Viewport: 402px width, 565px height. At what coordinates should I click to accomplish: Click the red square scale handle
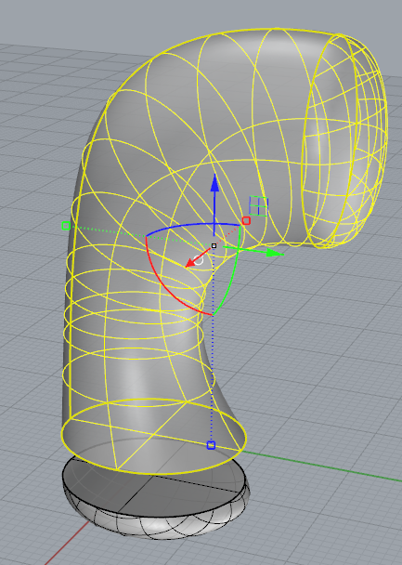click(x=246, y=220)
